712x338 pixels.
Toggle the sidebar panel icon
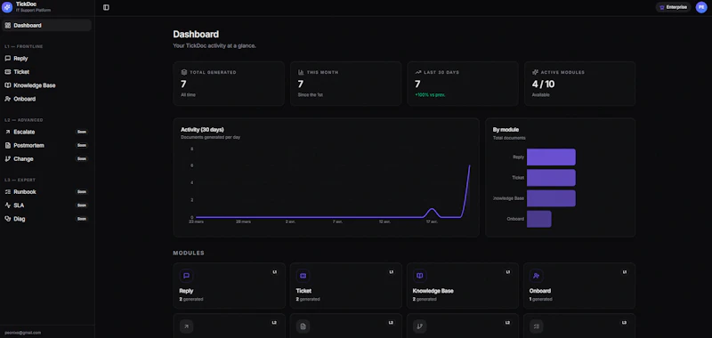pos(106,7)
